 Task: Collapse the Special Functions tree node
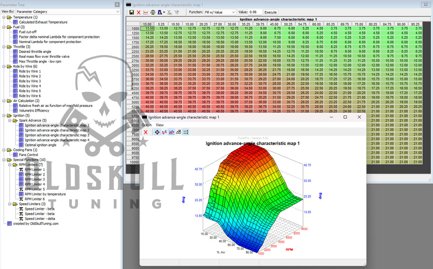pos(4,160)
